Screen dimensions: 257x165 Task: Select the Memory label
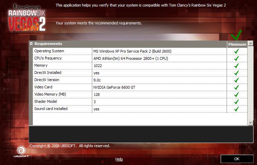click(41, 65)
